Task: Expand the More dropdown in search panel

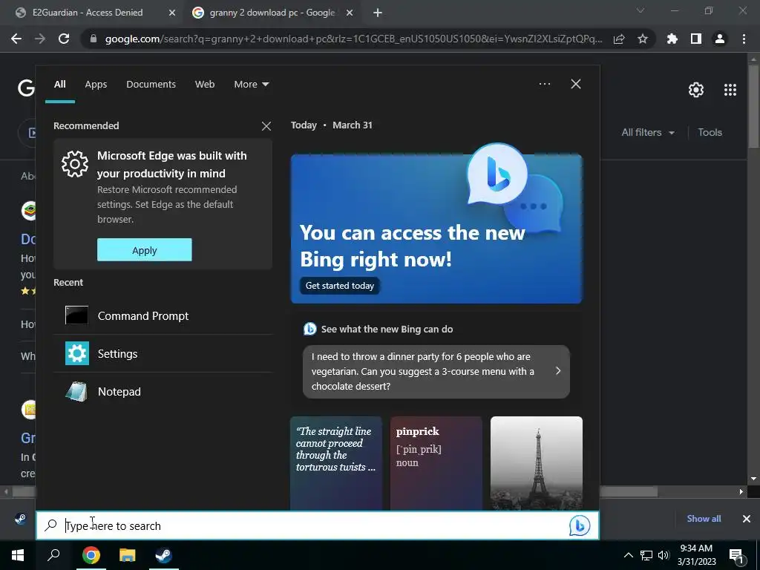Action: [251, 85]
